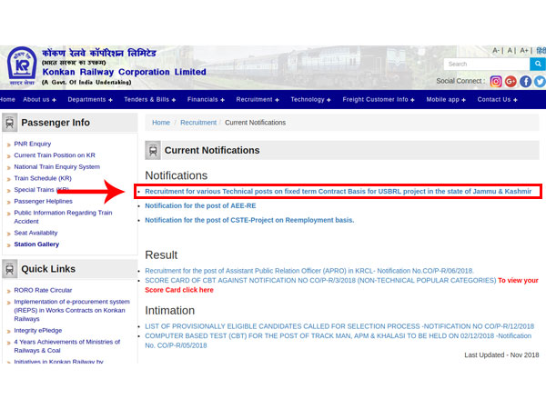Viewport: 546px width, 409px height.
Task: Go to Home in navigation bar
Action: point(7,99)
